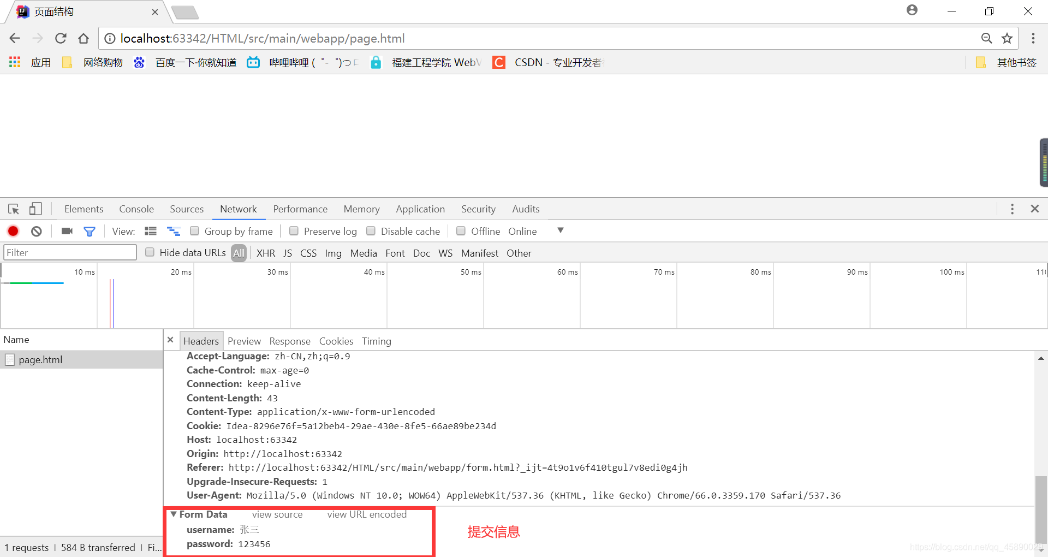
Task: Toggle the waterfall overview view icon
Action: click(174, 231)
